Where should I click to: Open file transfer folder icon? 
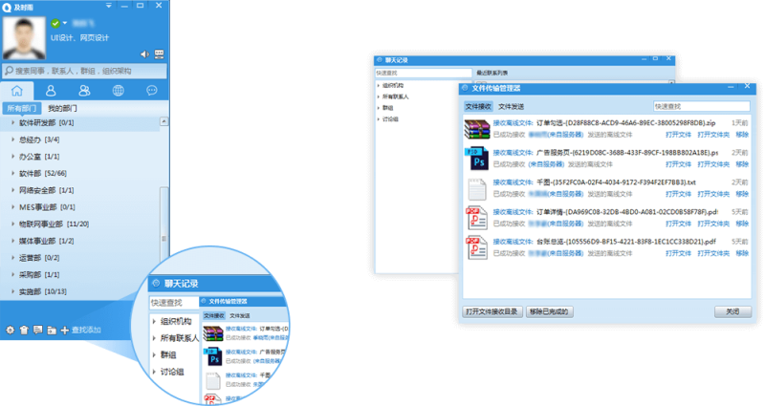[51, 330]
